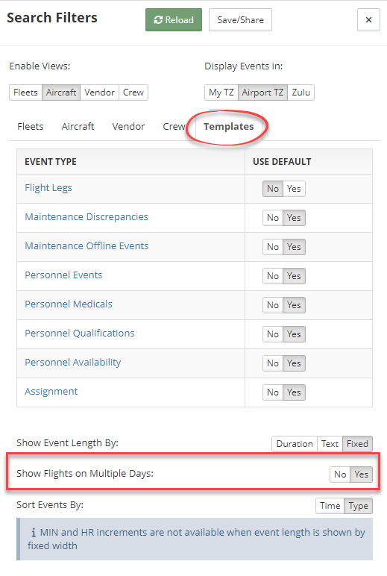Display events in Zulu time
Screen dimensions: 387x576
point(301,93)
